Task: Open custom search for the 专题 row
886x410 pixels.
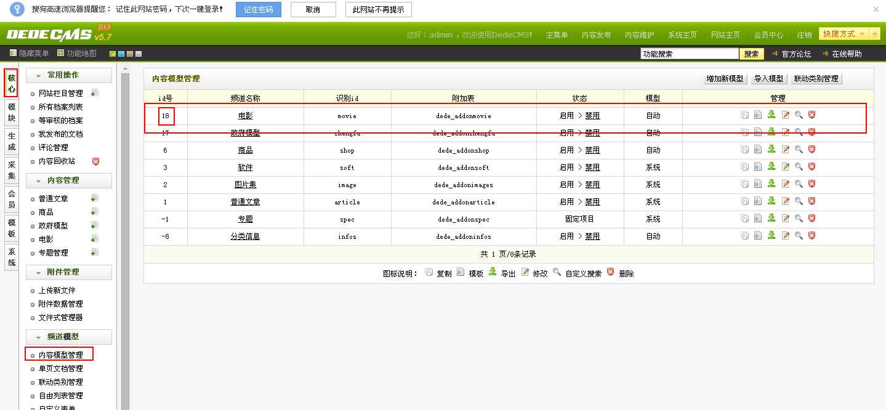Action: click(799, 219)
